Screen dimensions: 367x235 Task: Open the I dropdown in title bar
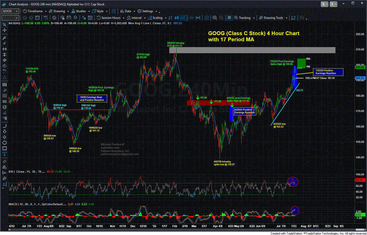(333, 4)
